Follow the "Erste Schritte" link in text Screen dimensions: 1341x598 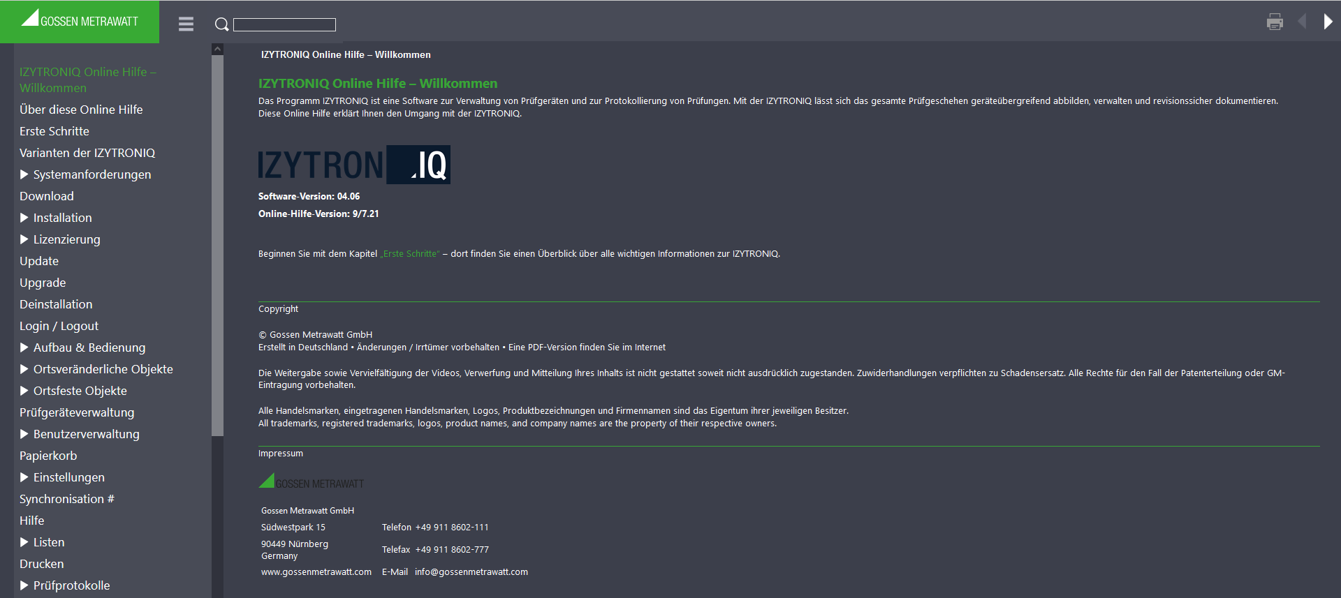coord(410,254)
